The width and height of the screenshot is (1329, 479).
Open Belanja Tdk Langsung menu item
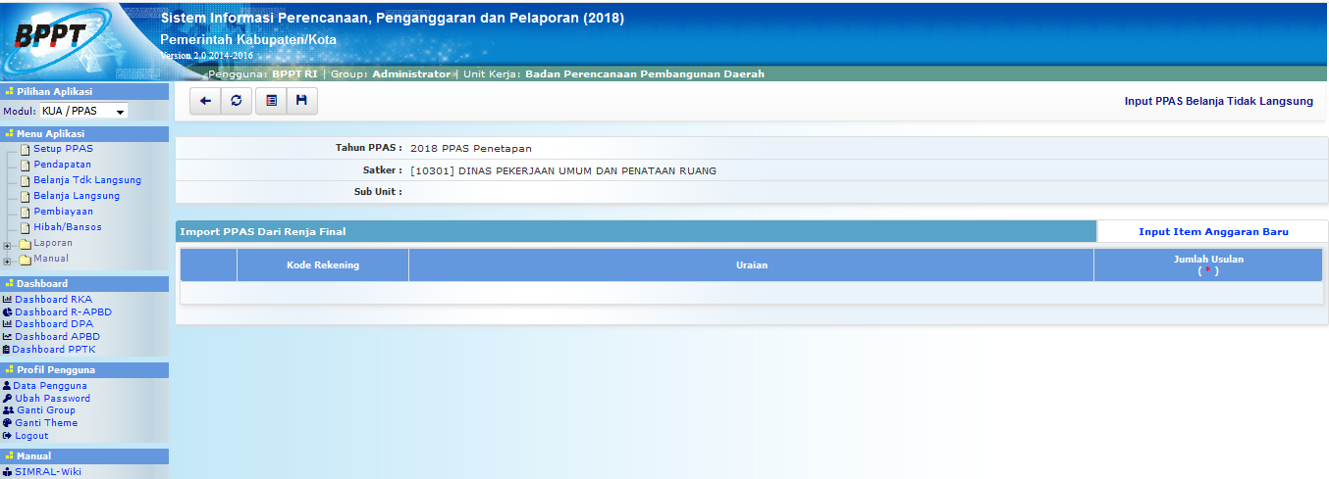[x=87, y=180]
